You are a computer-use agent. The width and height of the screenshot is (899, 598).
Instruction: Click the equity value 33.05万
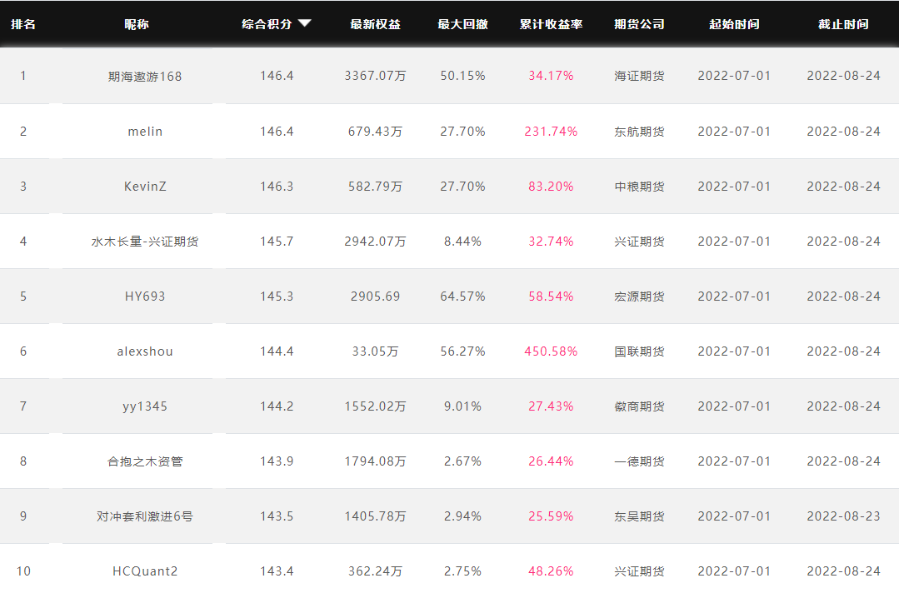click(x=376, y=351)
